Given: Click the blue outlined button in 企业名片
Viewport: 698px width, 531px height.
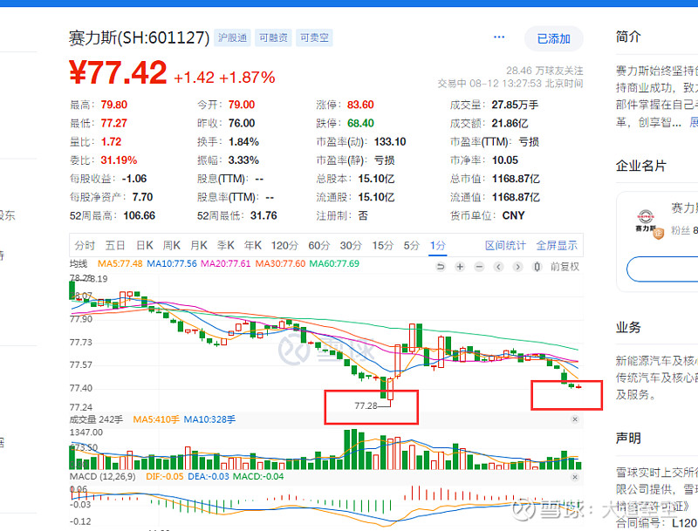Looking at the screenshot, I should (x=662, y=269).
